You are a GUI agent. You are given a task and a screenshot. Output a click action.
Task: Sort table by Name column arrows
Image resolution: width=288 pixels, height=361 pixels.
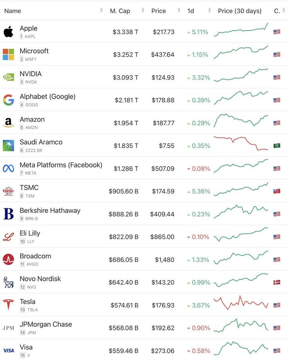(x=101, y=10)
